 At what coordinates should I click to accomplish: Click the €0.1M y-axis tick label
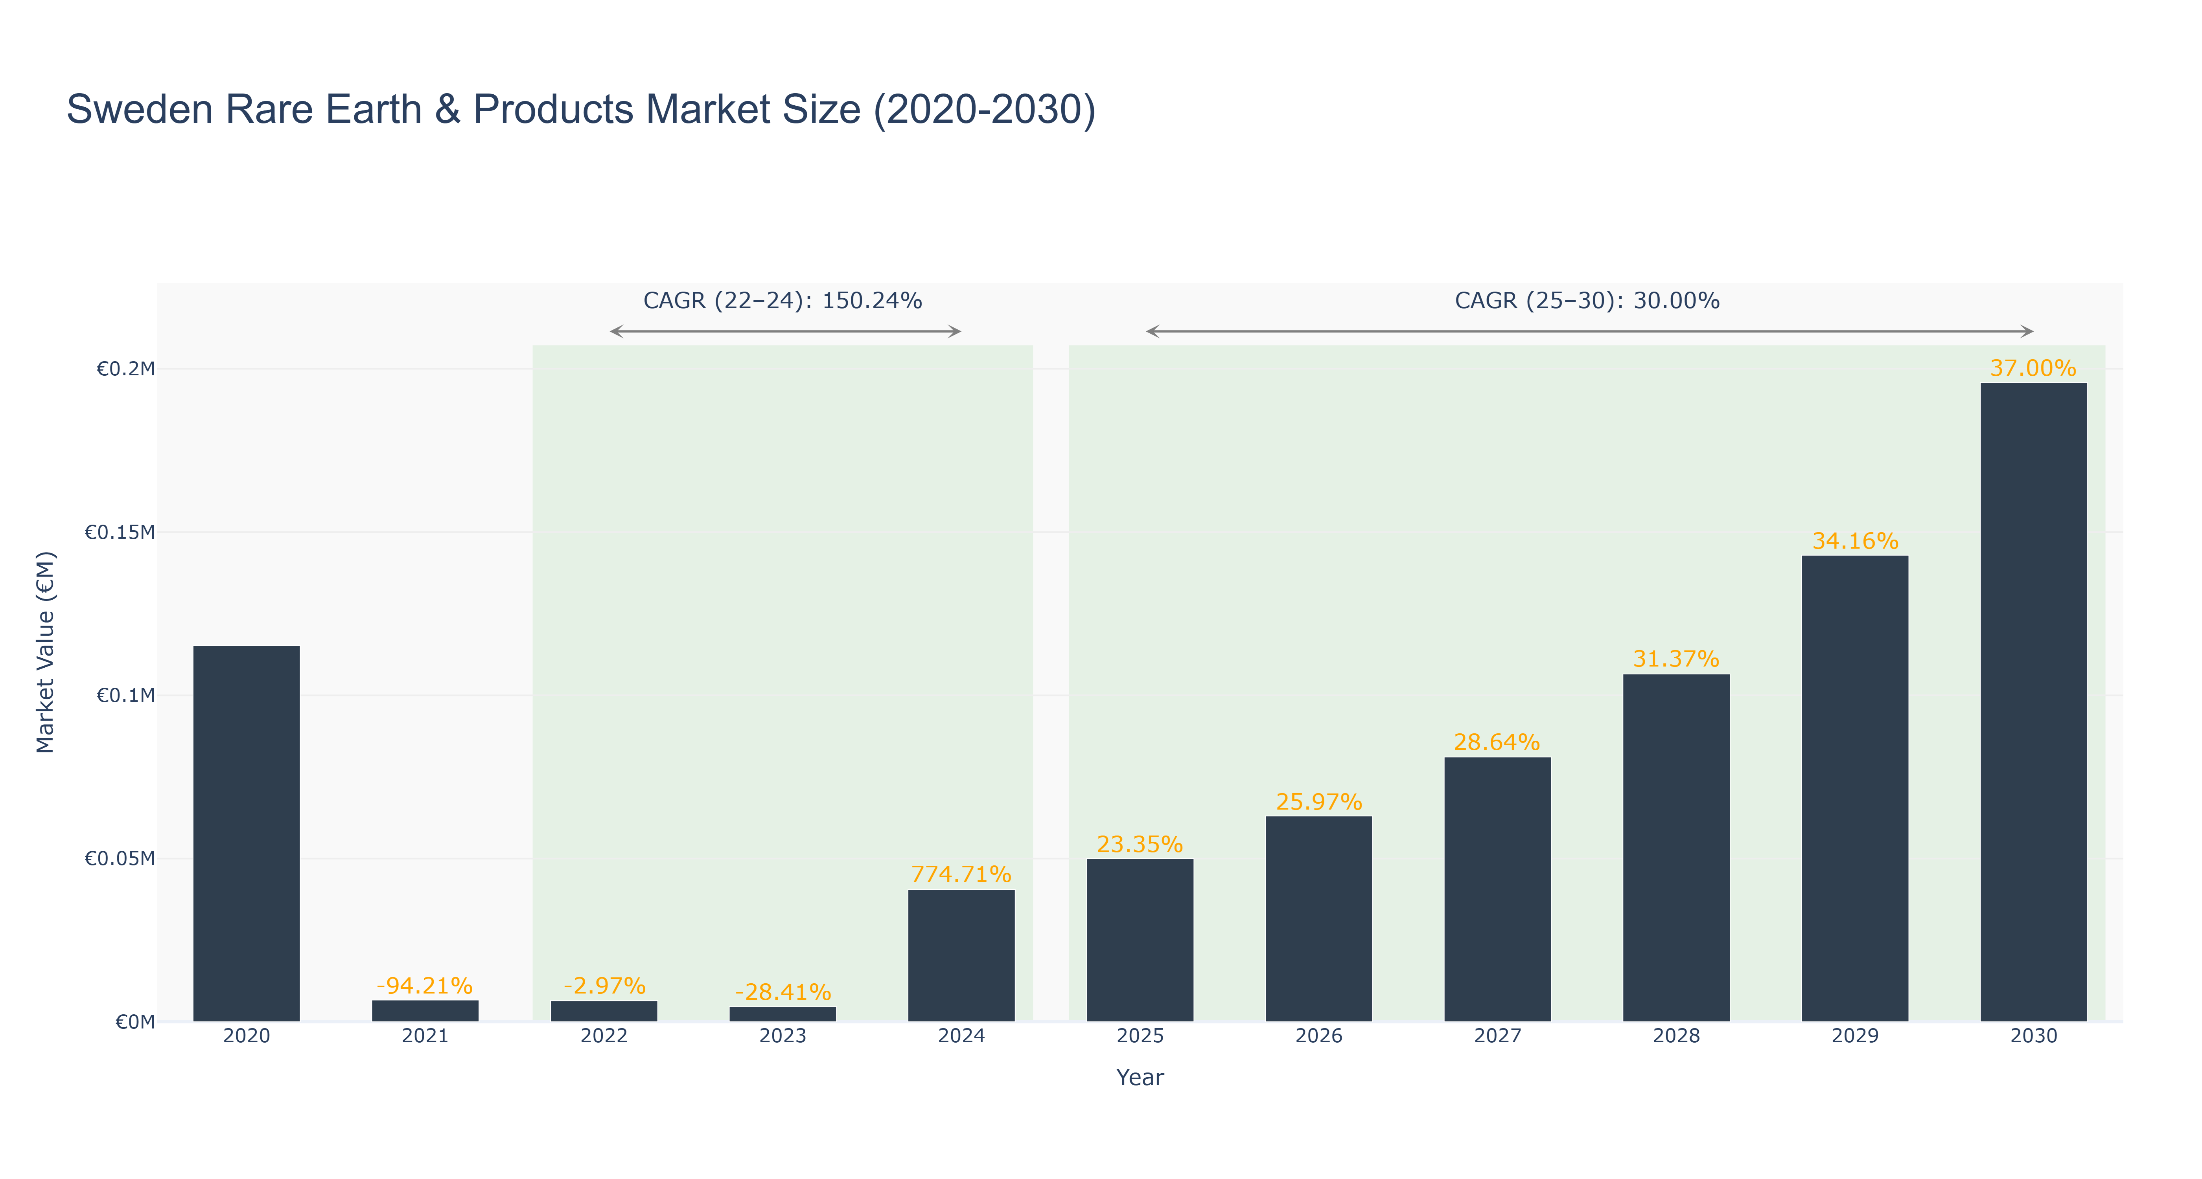(126, 696)
